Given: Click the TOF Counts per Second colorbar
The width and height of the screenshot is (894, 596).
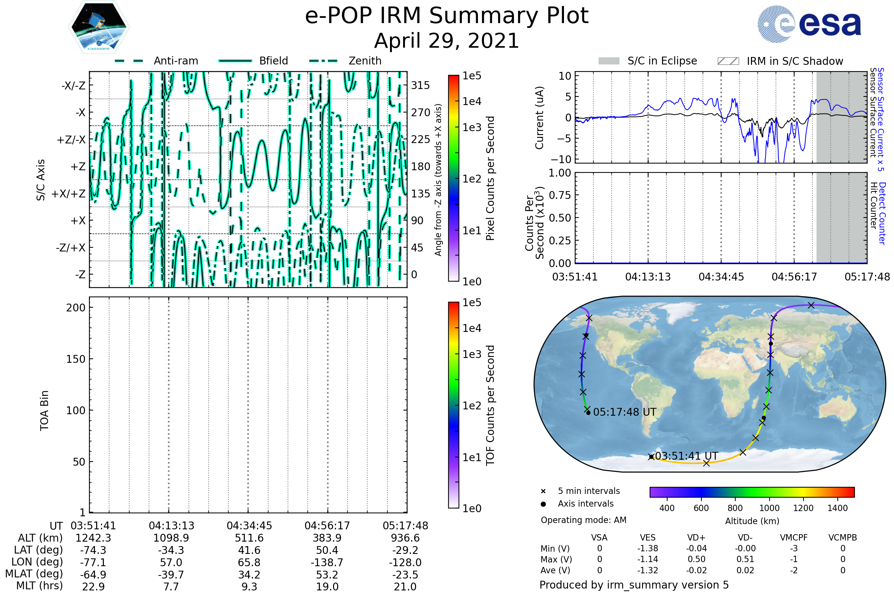Looking at the screenshot, I should point(453,405).
